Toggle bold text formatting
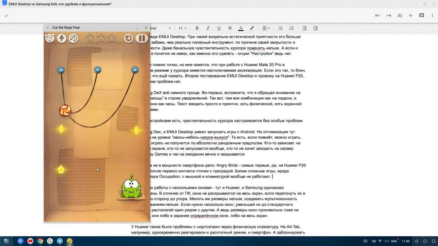This screenshot has height=246, width=438. click(197, 28)
